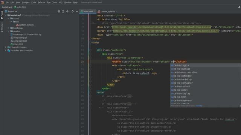Expand Scratches and Consoles node arrow
Viewport: 241px width, 135px height.
(5, 51)
